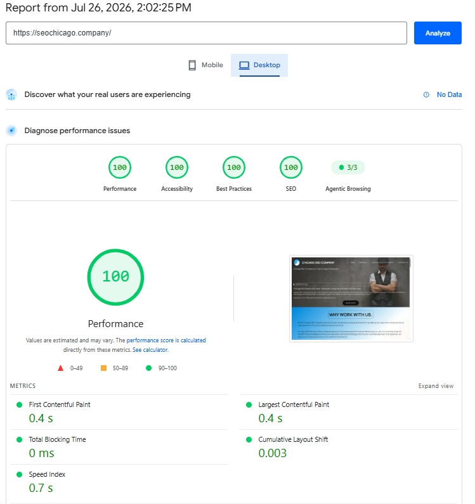This screenshot has height=504, width=475.
Task: Open 'performance score is calculated' link
Action: coord(166,340)
